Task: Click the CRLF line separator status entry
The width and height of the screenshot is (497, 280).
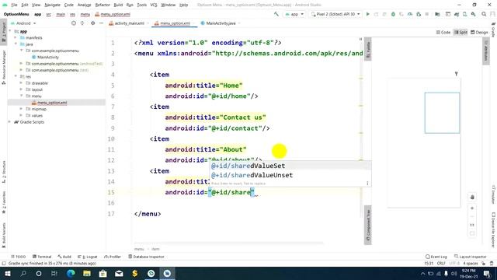Action: click(441, 264)
